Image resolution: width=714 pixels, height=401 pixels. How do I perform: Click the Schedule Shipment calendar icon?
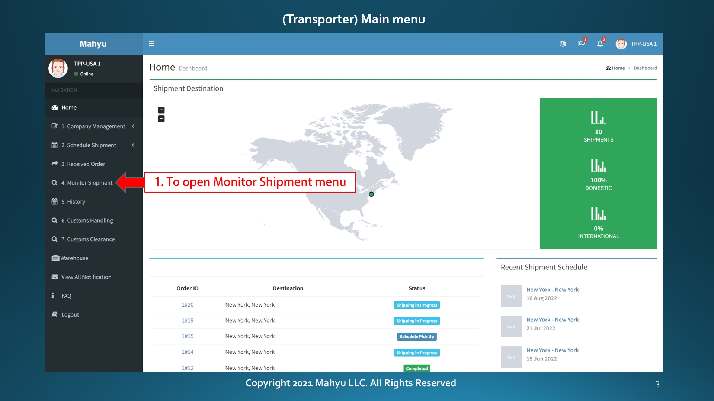[55, 145]
